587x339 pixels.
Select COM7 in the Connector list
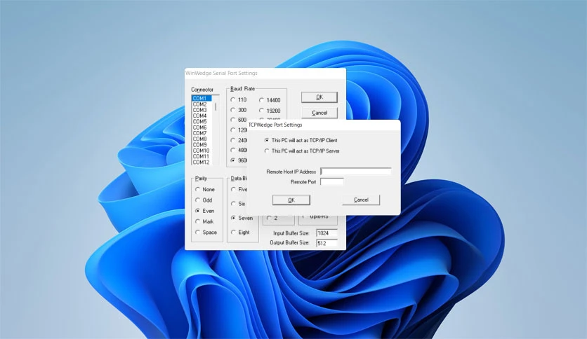pyautogui.click(x=202, y=133)
